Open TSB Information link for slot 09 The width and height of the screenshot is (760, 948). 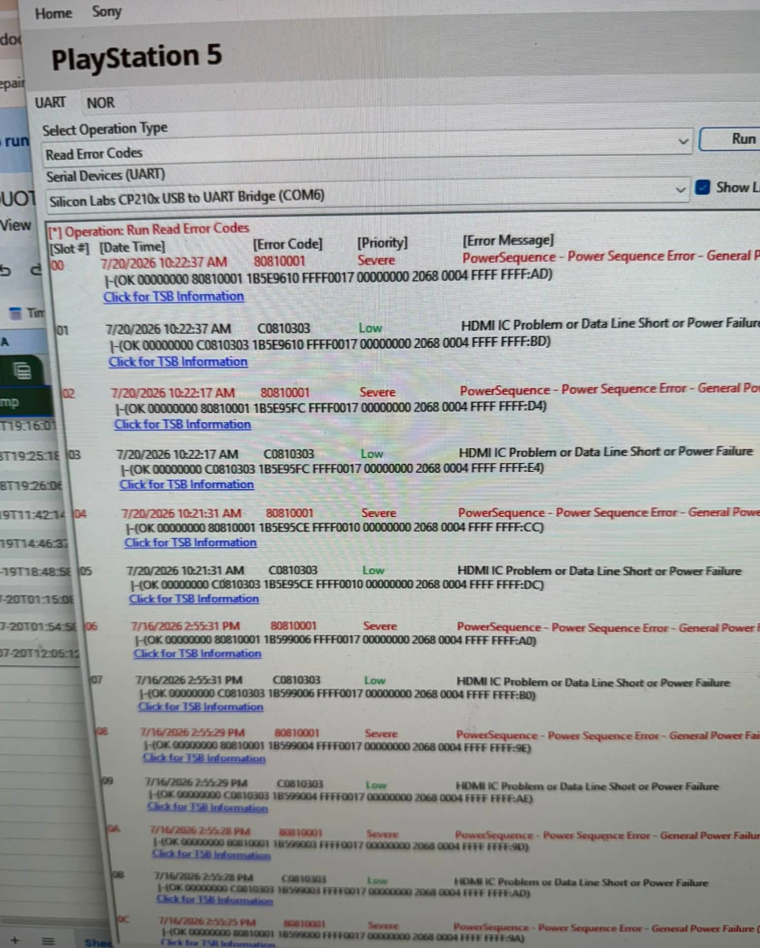click(207, 807)
